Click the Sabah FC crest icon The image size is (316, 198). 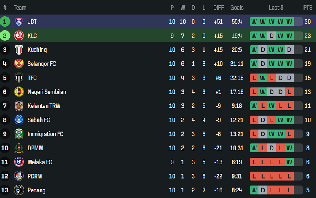[19, 120]
